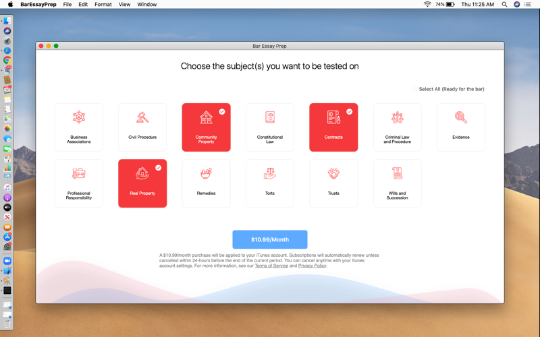The width and height of the screenshot is (540, 337).
Task: Uncheck the Community Property checkmark badge
Action: point(222,111)
